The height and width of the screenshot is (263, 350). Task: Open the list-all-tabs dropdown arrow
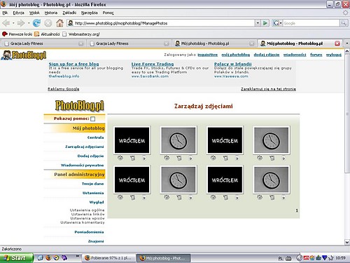pos(346,43)
